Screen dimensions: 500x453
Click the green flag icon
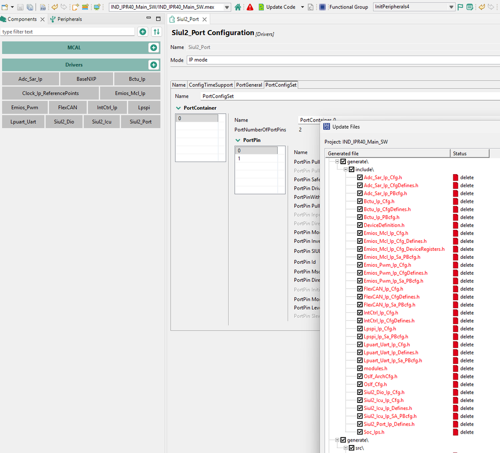(460, 7)
